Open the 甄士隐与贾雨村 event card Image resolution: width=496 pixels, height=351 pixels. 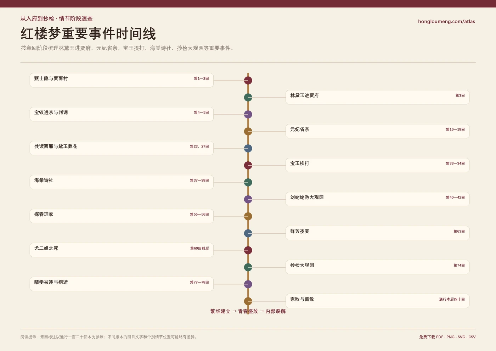tap(122, 80)
